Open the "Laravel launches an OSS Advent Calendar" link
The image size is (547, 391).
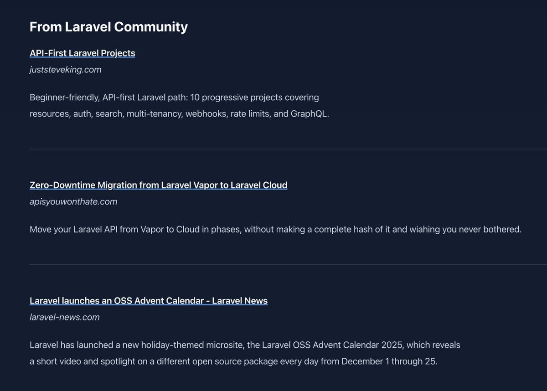pyautogui.click(x=149, y=301)
